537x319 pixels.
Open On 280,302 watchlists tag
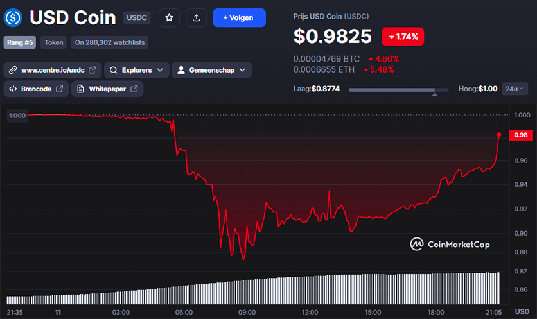110,42
